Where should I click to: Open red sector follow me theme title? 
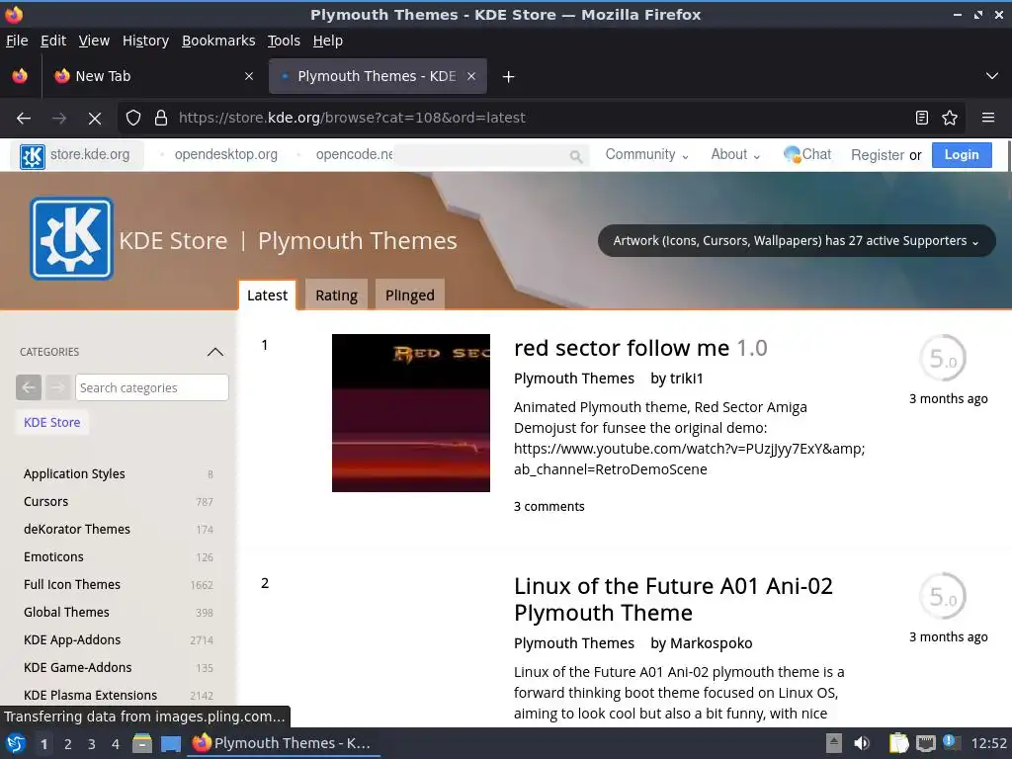click(x=621, y=348)
